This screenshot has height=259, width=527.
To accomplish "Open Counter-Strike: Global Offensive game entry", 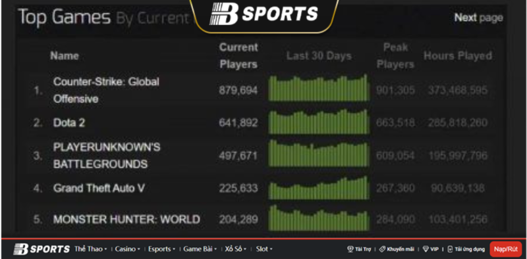I will [x=106, y=90].
